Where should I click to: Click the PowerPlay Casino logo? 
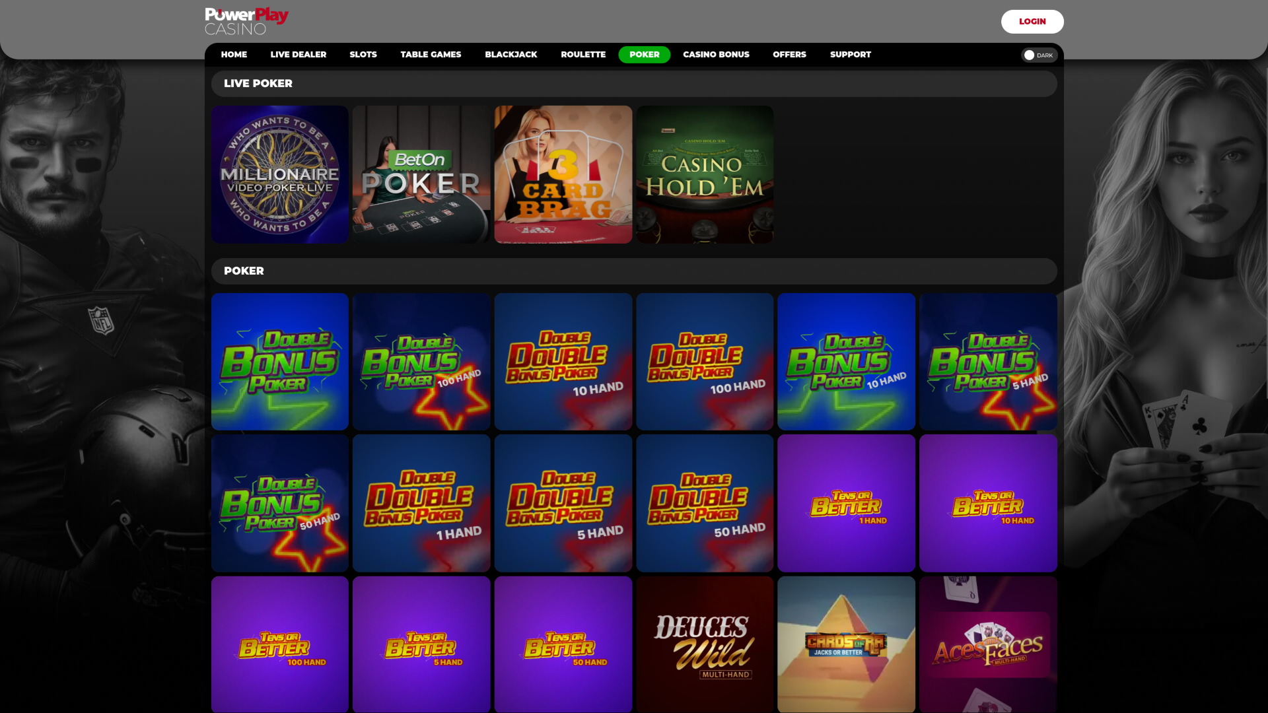point(247,20)
